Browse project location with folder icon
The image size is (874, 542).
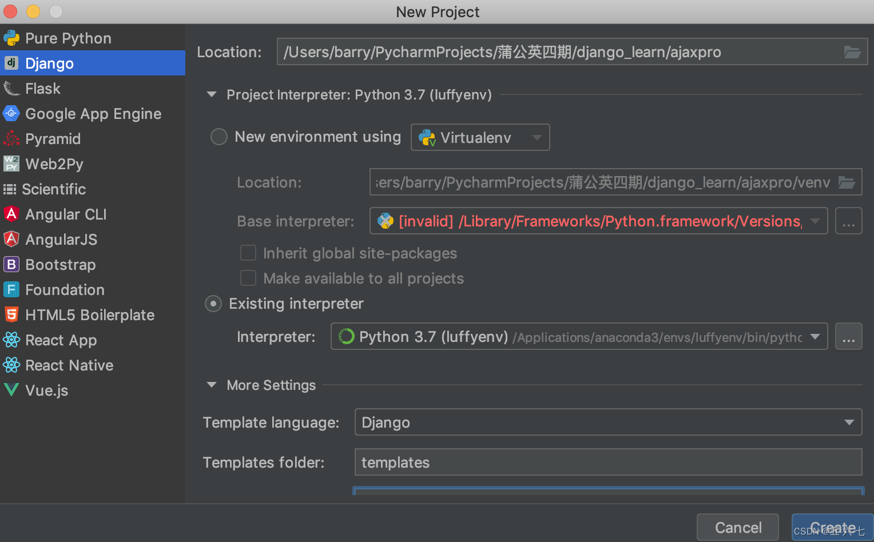coord(852,52)
